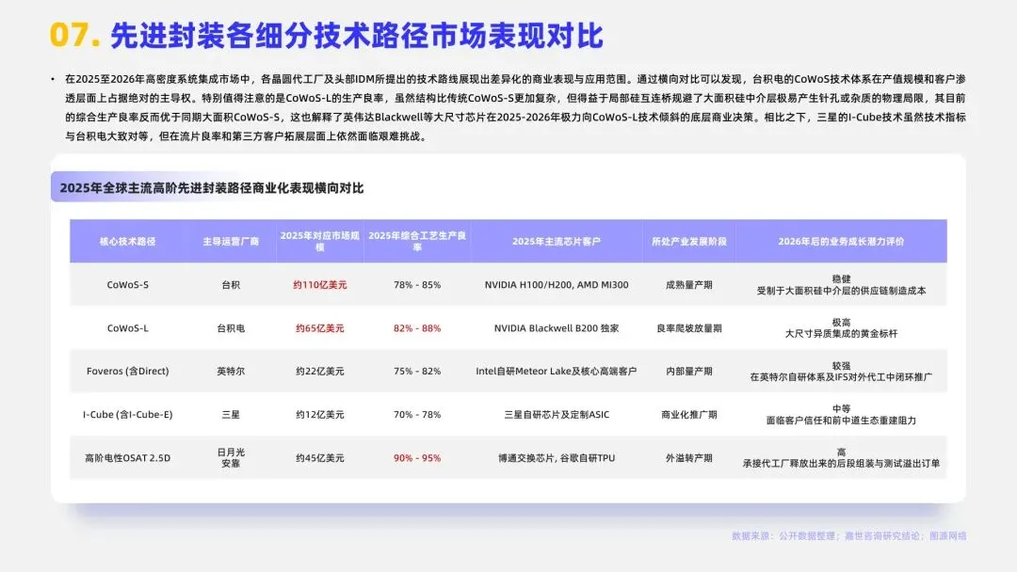Click stage cell 内部量产期
Image resolution: width=1017 pixels, height=572 pixels.
[x=688, y=372]
